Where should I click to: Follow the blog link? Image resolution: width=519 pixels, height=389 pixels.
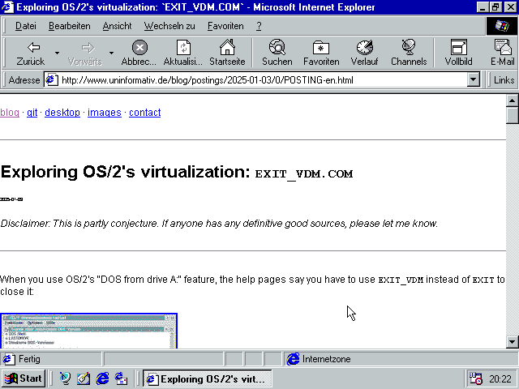10,113
